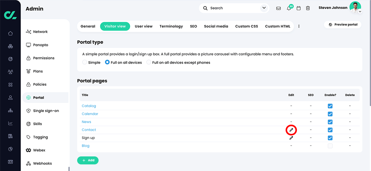Open the four-squares grid icon in left rail
This screenshot has height=171, width=371.
(10, 85)
